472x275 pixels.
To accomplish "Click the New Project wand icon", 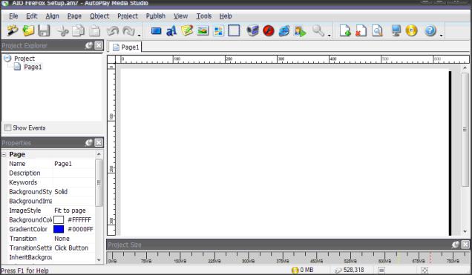I will [x=13, y=30].
